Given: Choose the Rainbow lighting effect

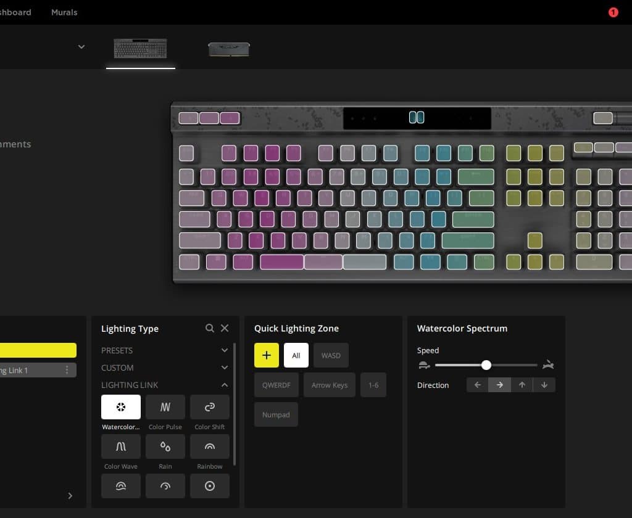Looking at the screenshot, I should coord(210,446).
